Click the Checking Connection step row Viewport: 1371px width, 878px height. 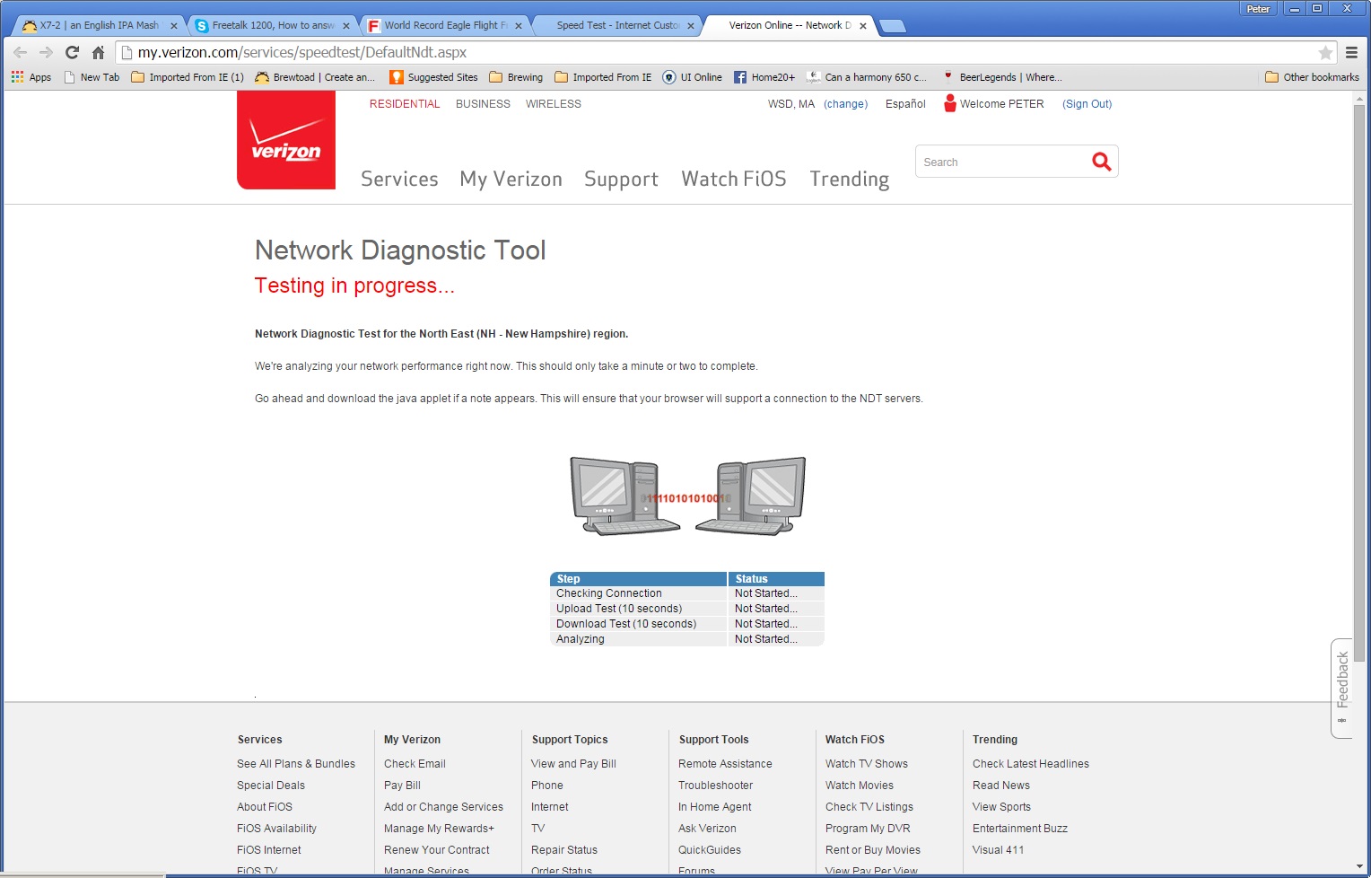click(686, 593)
